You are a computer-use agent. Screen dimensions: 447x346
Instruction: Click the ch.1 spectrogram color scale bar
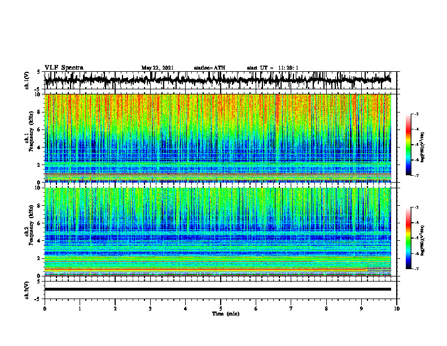click(408, 145)
